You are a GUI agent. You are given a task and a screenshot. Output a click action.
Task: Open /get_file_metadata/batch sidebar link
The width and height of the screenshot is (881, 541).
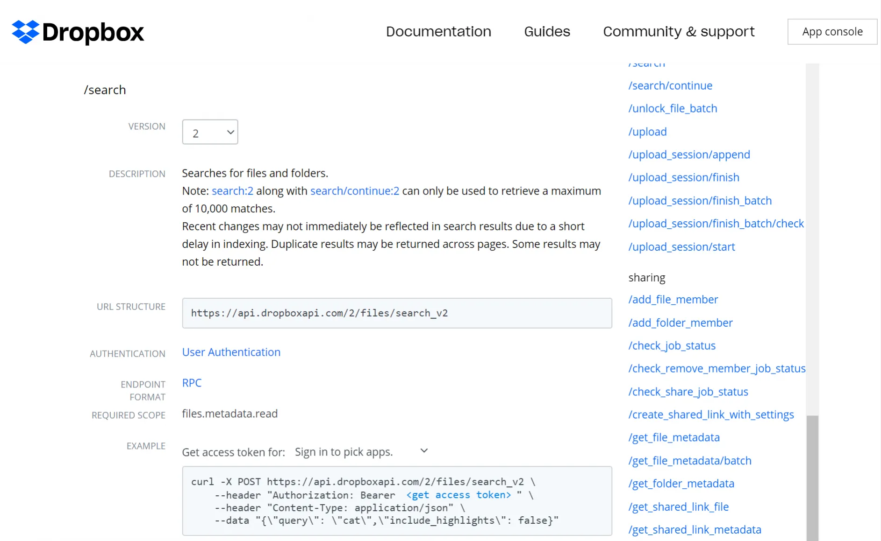coord(690,461)
